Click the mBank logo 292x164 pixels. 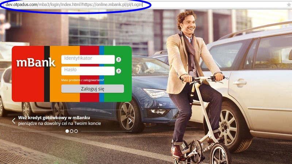36,63
